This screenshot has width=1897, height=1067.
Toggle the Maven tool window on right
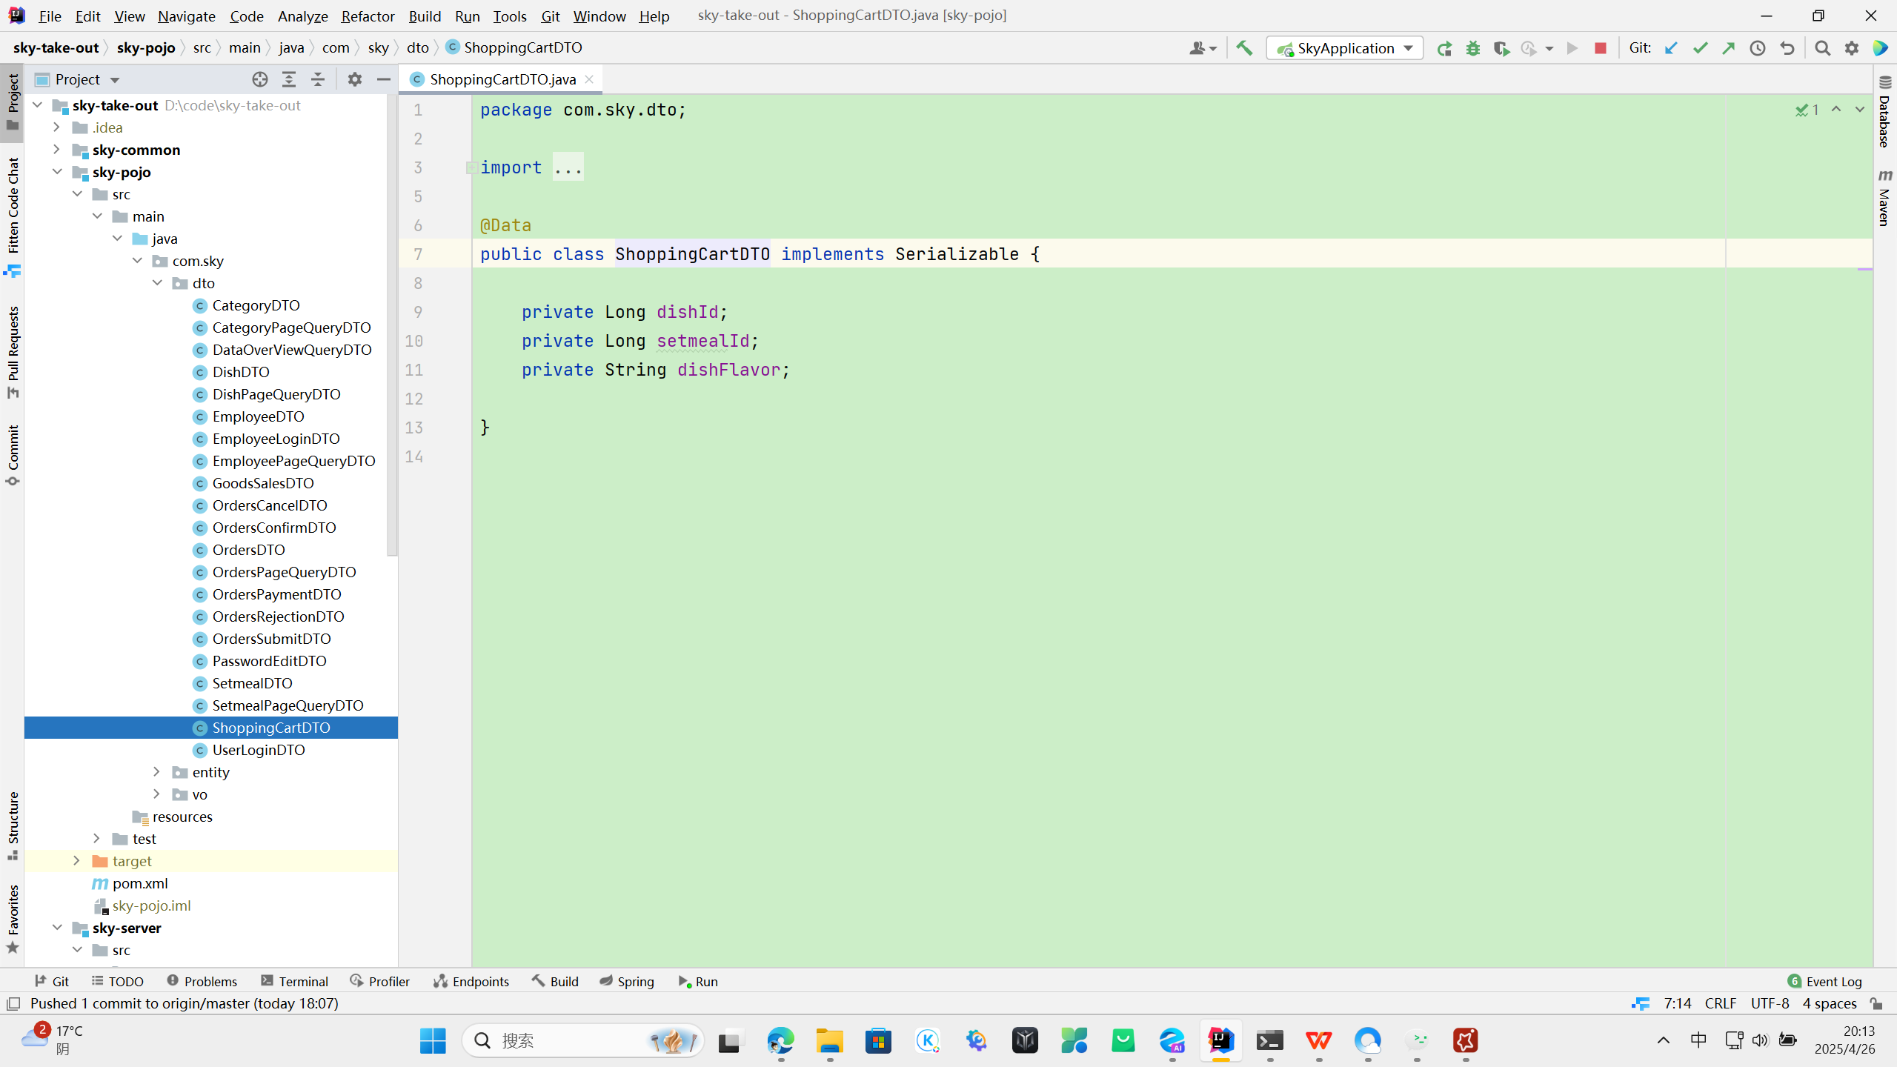(1884, 196)
